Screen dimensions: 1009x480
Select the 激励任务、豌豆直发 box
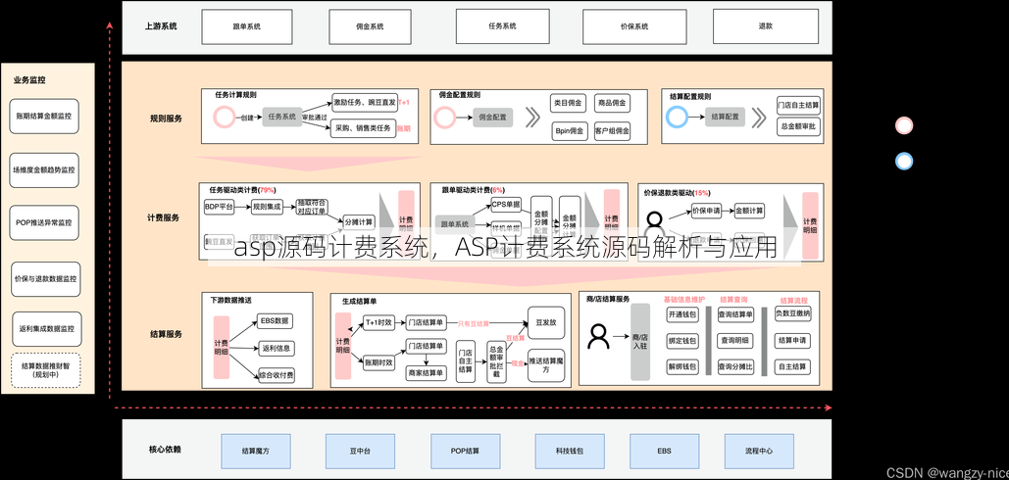click(x=364, y=103)
